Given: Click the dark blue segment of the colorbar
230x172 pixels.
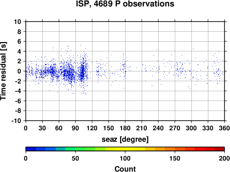Looking at the screenshot, I should tap(31, 149).
